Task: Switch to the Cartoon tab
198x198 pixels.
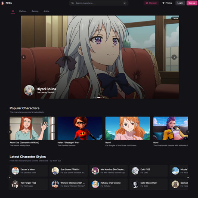Action: click(x=23, y=11)
